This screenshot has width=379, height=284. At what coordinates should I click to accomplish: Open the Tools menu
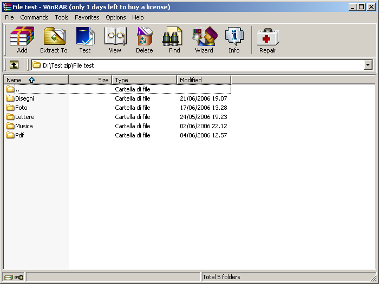(62, 17)
